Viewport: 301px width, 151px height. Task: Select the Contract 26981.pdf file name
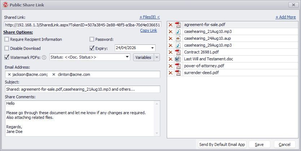point(201,52)
